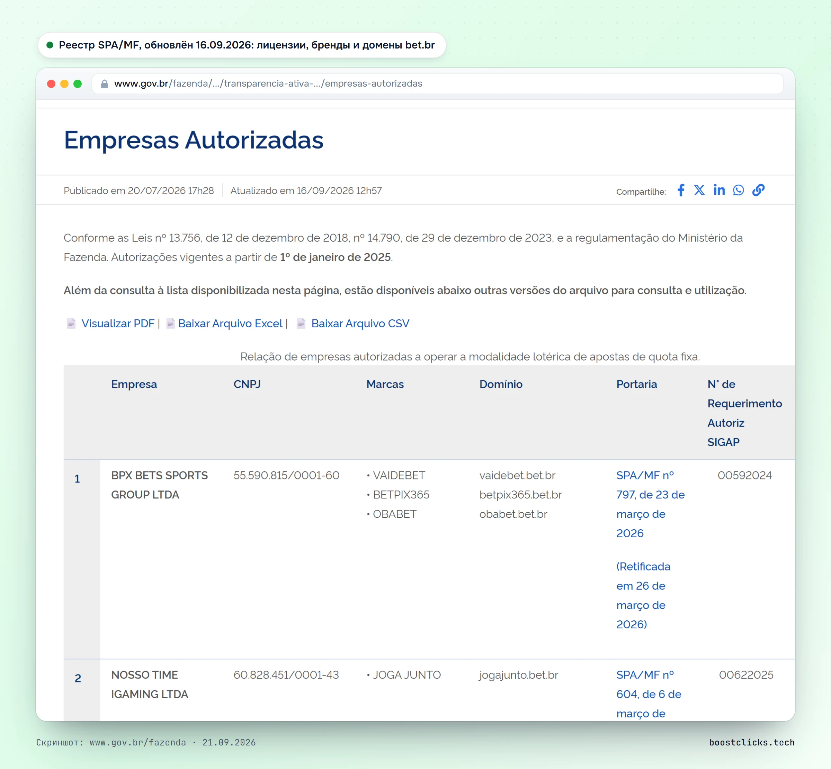Viewport: 831px width, 769px height.
Task: Open Portaria SPA/MF nº 604 link
Action: [x=649, y=694]
